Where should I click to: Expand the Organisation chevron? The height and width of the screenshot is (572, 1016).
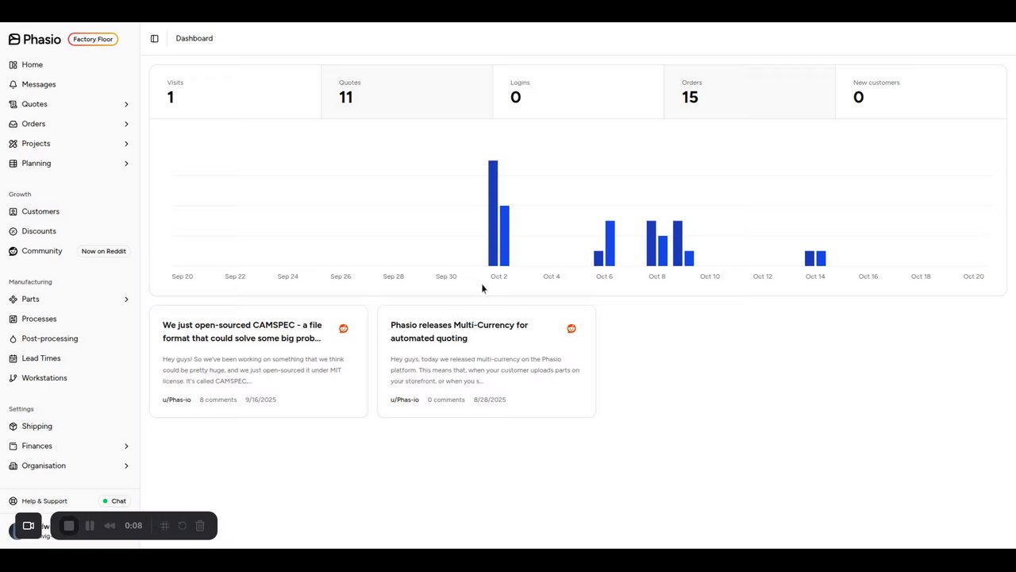126,466
